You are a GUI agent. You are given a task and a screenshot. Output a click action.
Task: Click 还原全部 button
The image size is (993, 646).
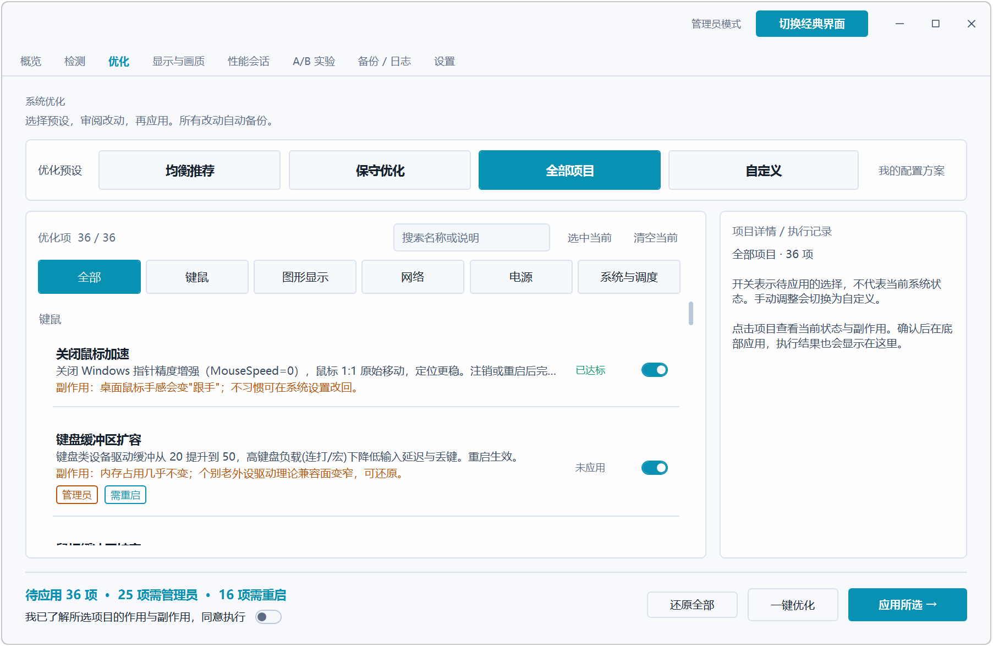pos(692,605)
